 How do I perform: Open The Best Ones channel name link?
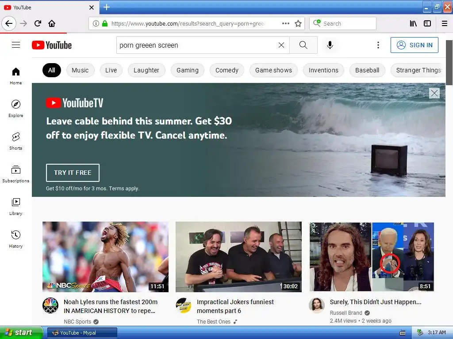coord(214,321)
